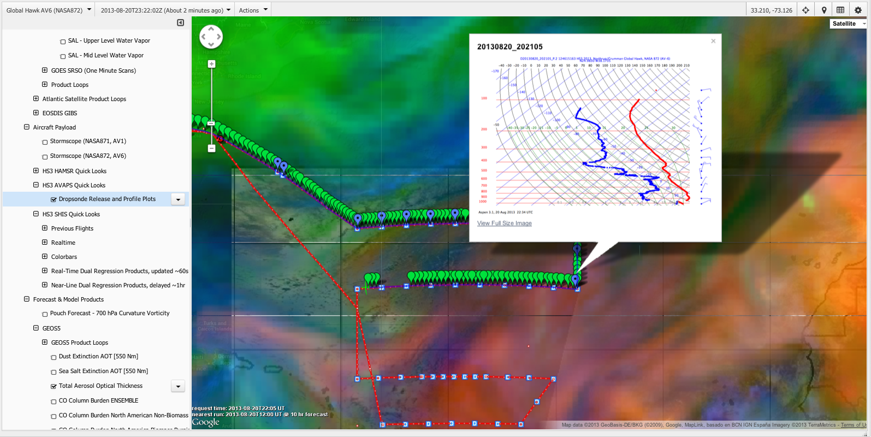Click the Skew-T sounding plot thumbnail

(594, 134)
